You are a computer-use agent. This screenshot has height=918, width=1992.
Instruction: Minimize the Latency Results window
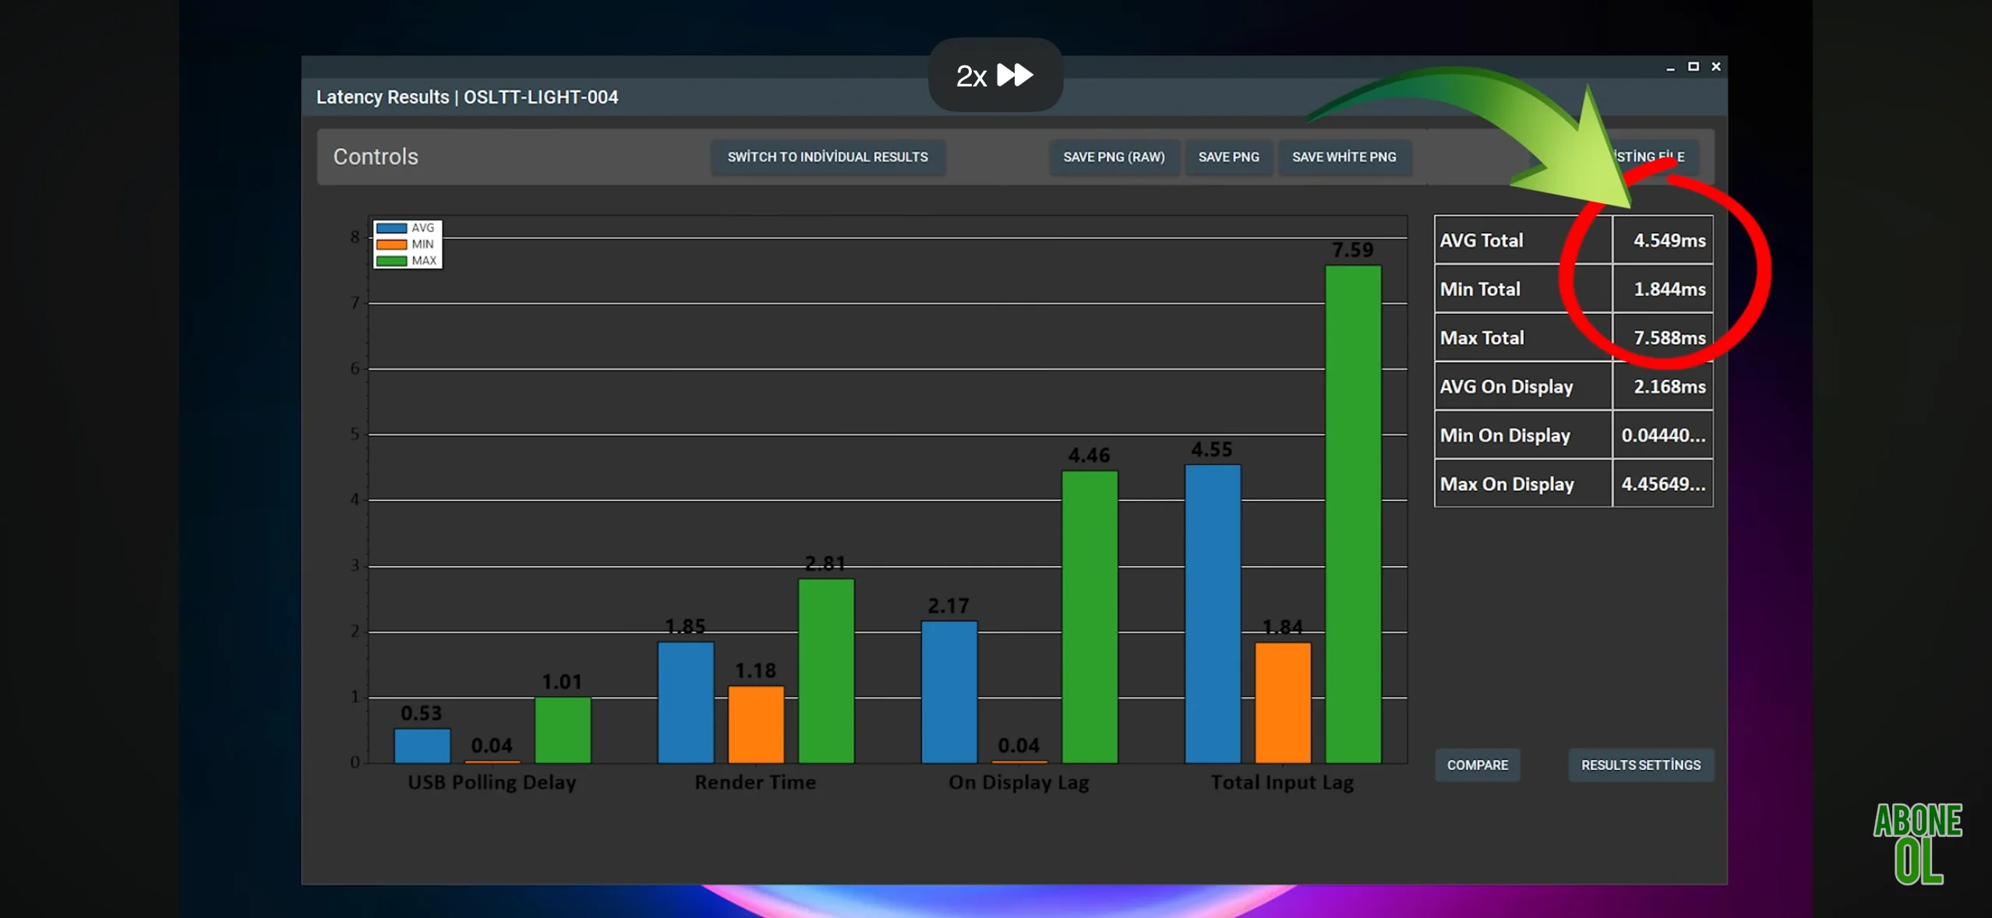pos(1670,68)
